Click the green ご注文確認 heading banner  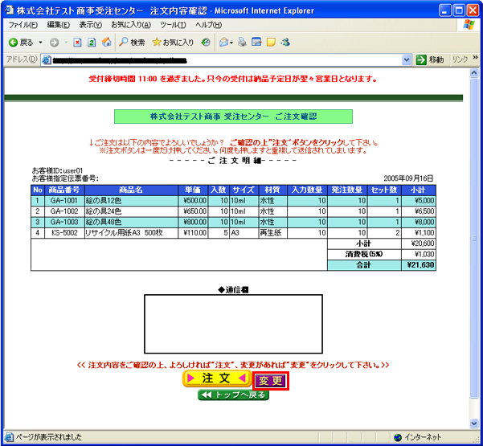[x=233, y=117]
